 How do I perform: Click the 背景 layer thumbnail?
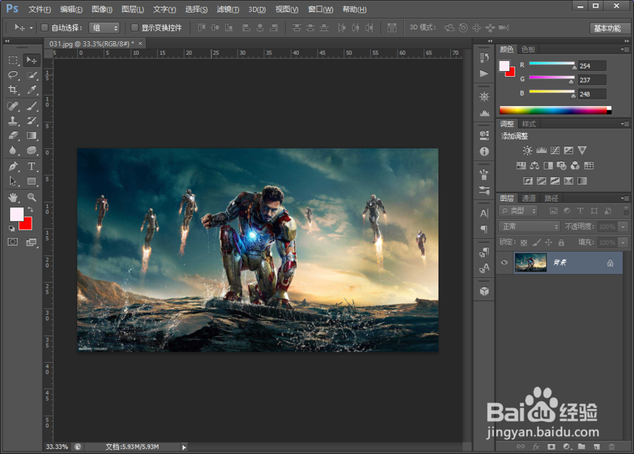coord(531,263)
